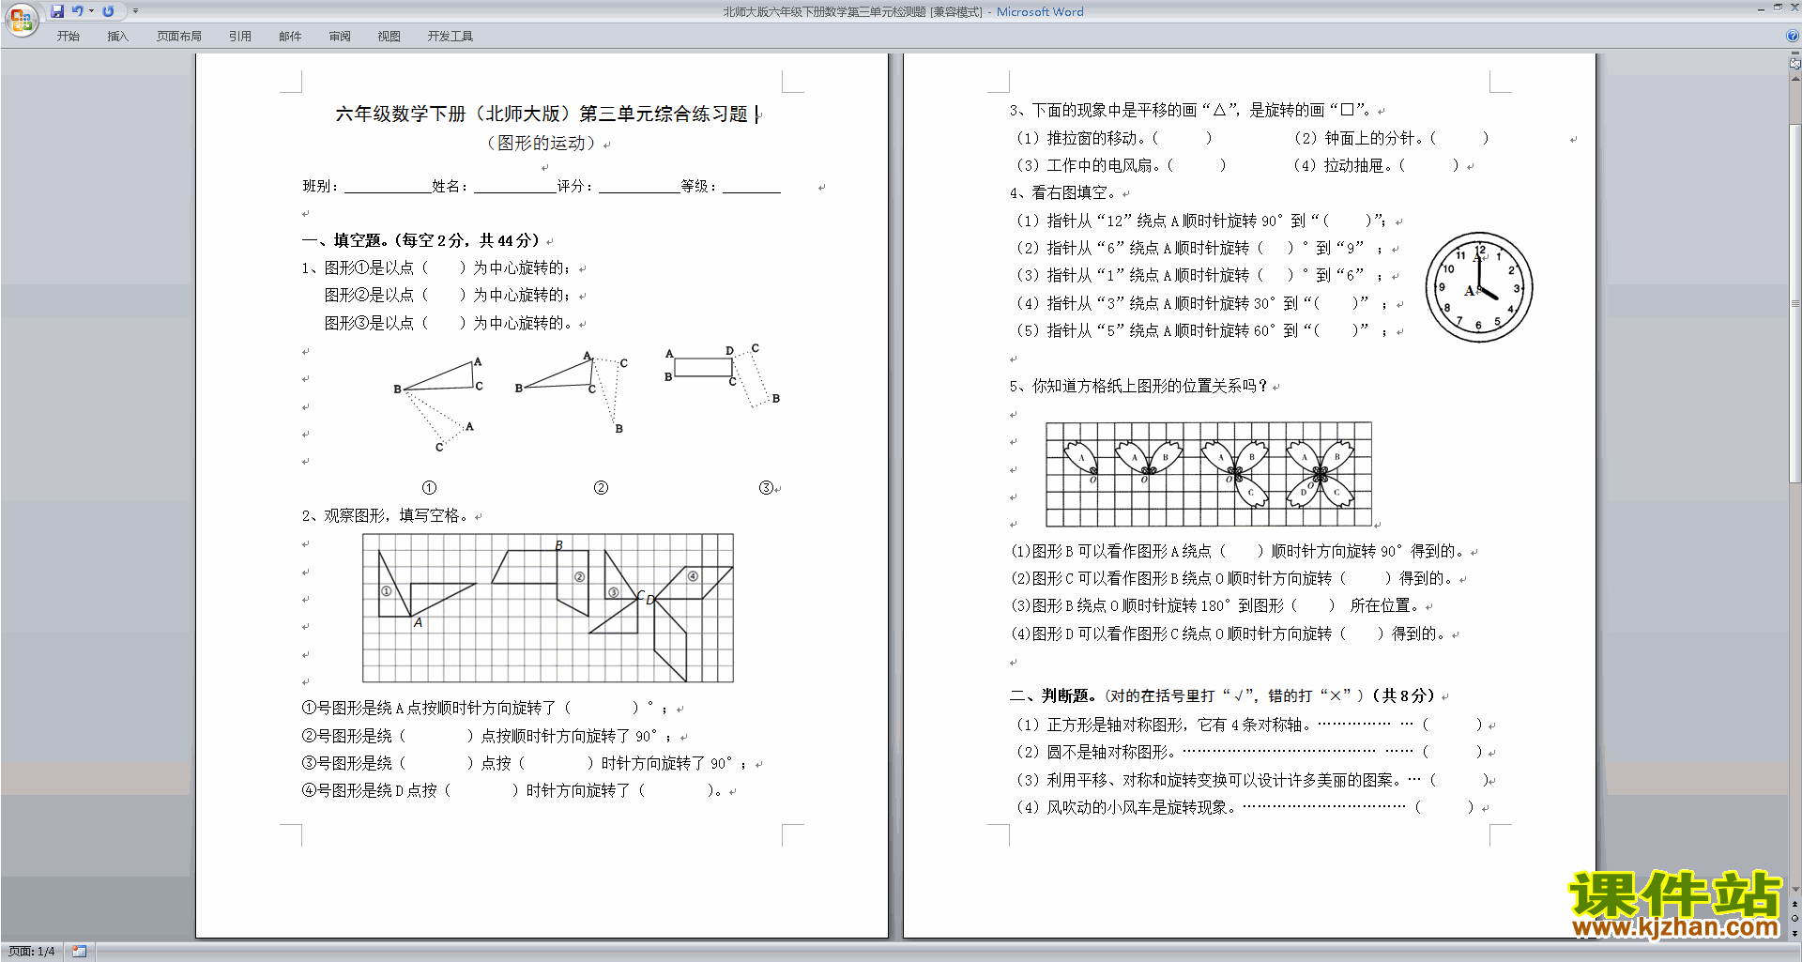
Task: Select the clock face picture
Action: (x=1479, y=287)
